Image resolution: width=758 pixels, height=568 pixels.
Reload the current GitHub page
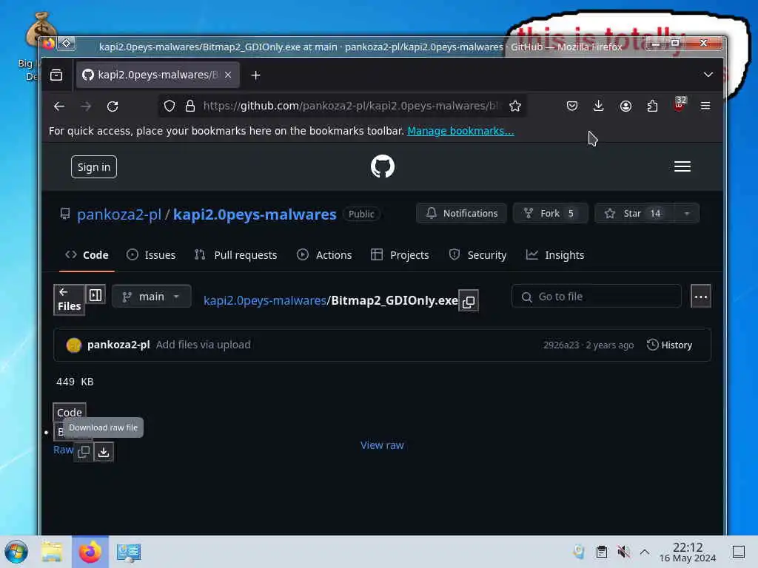point(113,106)
